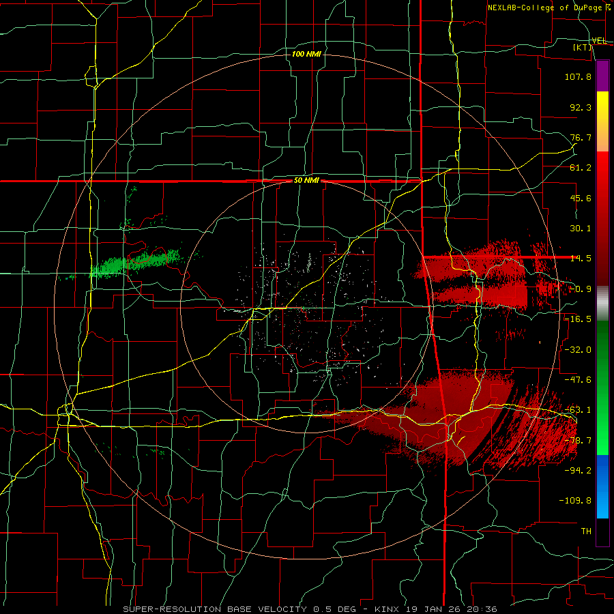Select the -16.5 velocity scale value

coord(578,319)
